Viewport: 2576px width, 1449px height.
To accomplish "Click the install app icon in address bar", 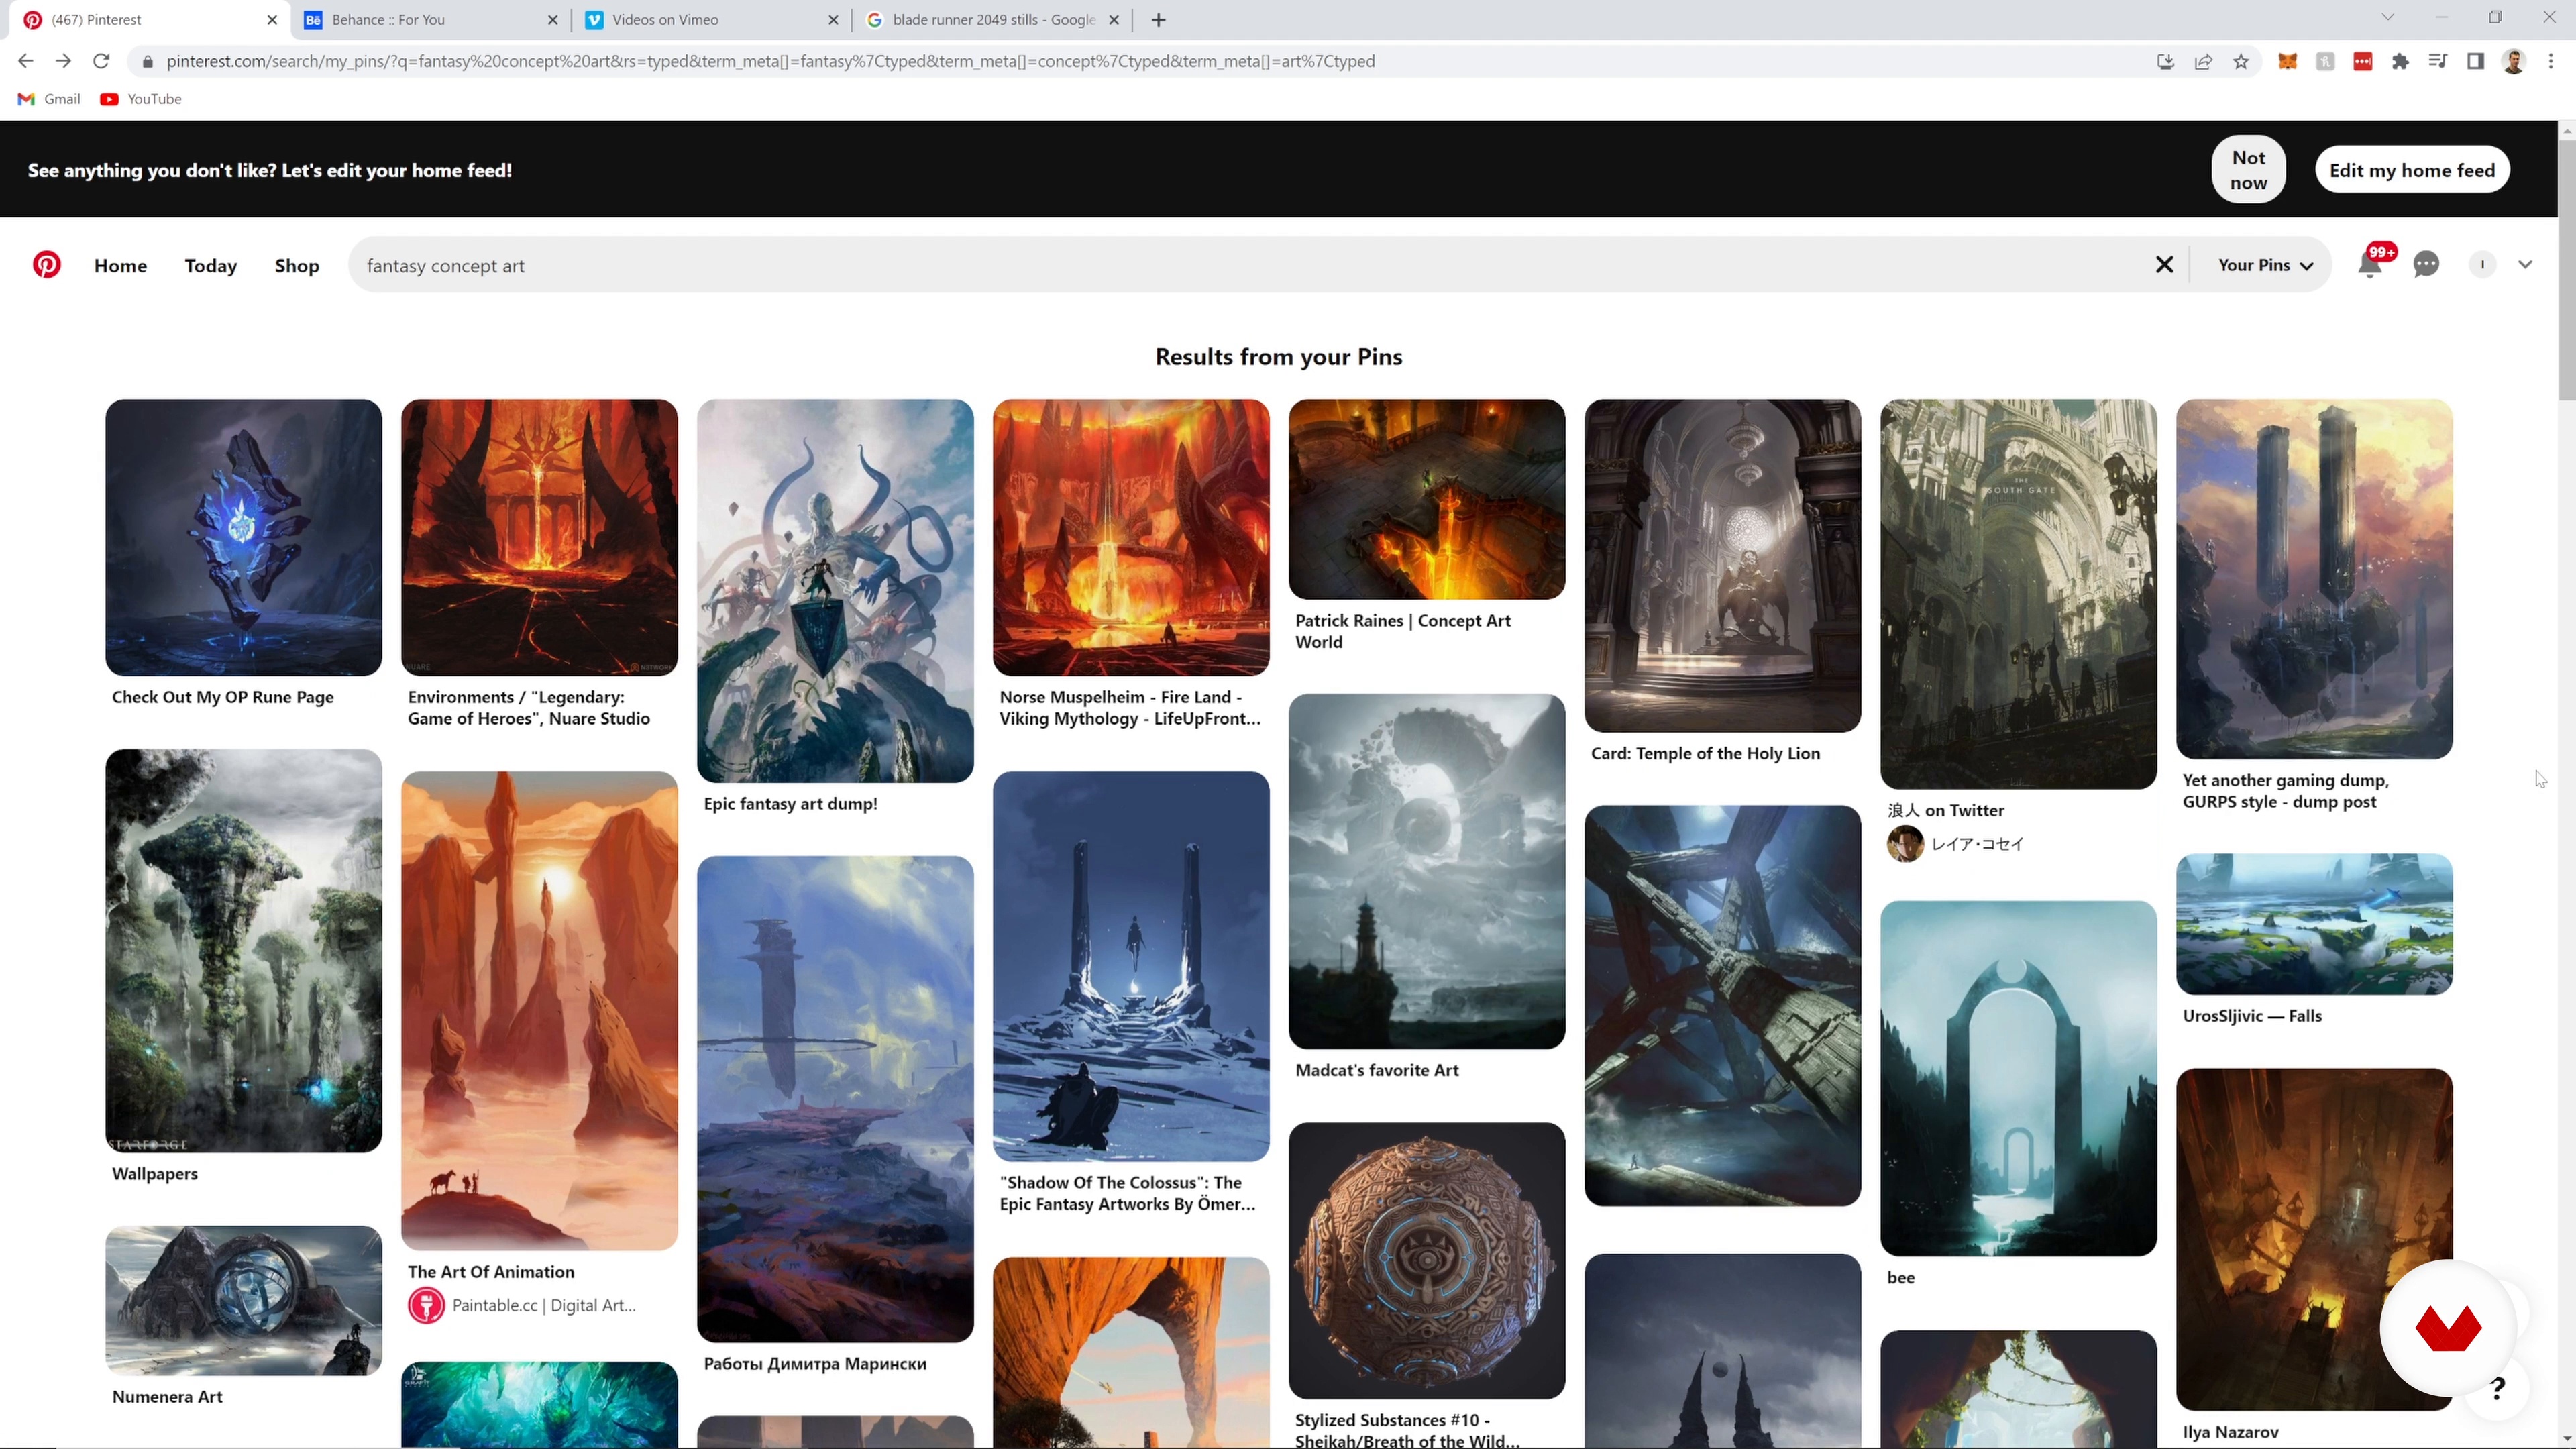I will pyautogui.click(x=2165, y=61).
